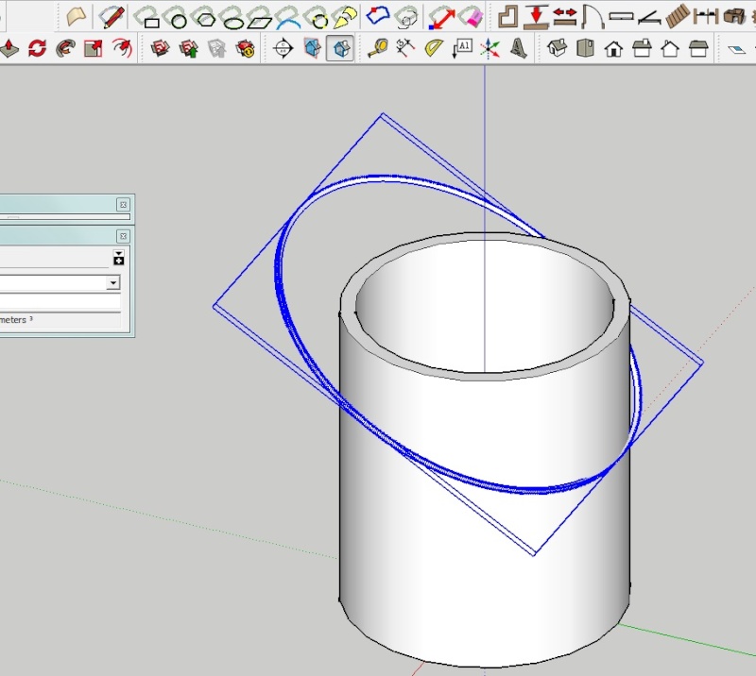The height and width of the screenshot is (676, 756).
Task: Select the Axes tool
Action: pos(490,49)
